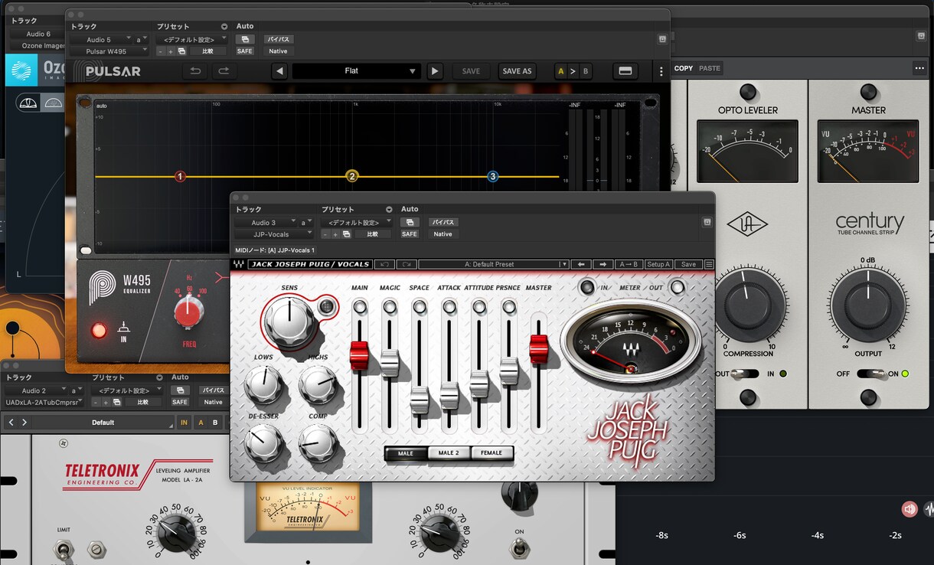The height and width of the screenshot is (565, 934).
Task: Open the A: Default Preset dropdown in JJP Vocals
Action: click(x=493, y=264)
